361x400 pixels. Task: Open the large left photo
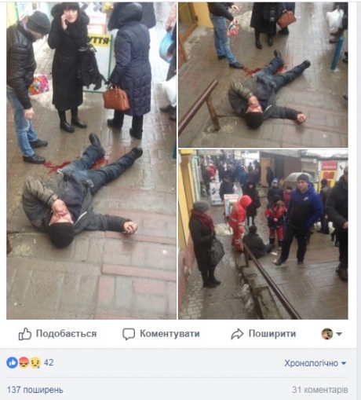tap(91, 161)
